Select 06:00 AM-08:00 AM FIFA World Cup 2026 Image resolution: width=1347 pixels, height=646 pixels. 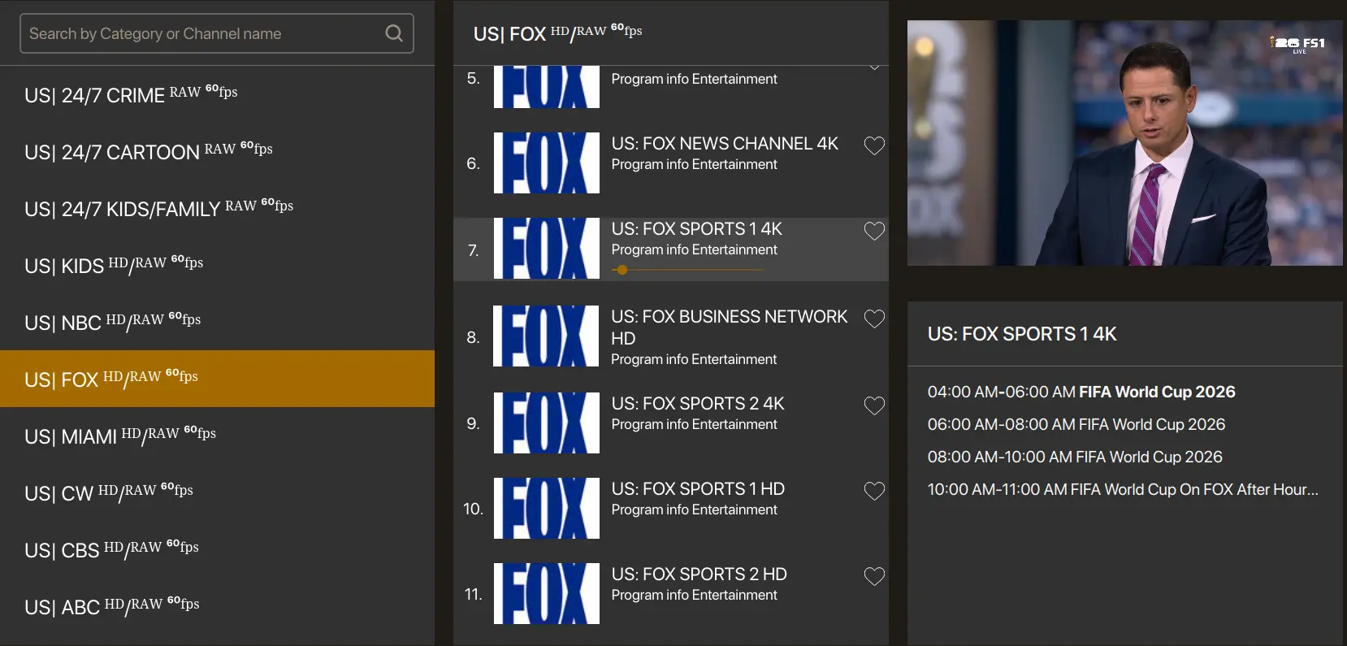click(1076, 424)
